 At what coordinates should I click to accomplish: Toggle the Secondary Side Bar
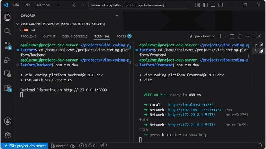(x=221, y=5)
